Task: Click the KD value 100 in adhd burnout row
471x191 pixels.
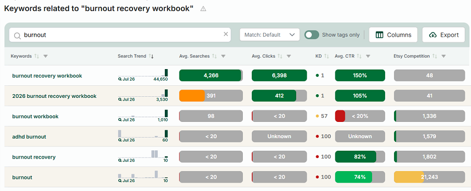Action: pyautogui.click(x=326, y=137)
